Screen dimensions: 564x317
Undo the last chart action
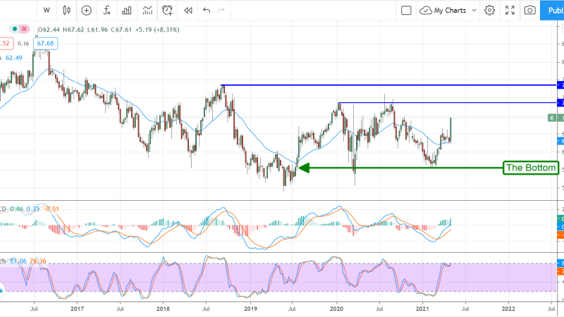click(207, 11)
